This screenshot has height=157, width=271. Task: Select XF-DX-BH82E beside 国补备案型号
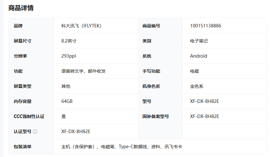tap(204, 116)
